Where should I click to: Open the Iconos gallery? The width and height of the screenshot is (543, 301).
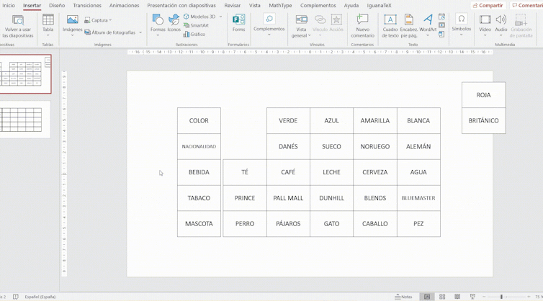[174, 23]
